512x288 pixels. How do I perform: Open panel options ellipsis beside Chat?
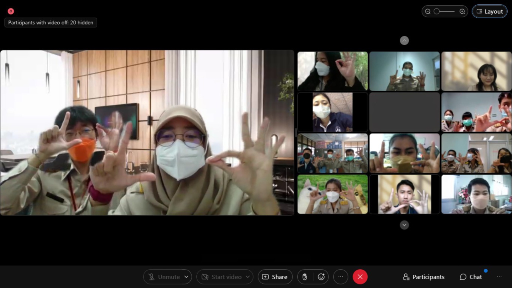point(499,277)
